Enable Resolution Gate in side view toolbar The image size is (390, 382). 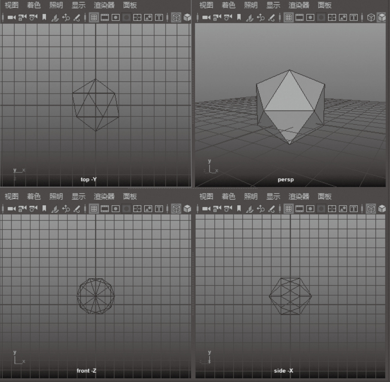(310, 209)
